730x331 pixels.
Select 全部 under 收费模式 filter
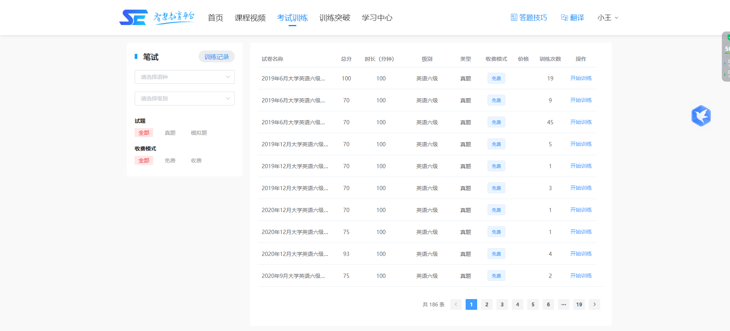tap(144, 160)
